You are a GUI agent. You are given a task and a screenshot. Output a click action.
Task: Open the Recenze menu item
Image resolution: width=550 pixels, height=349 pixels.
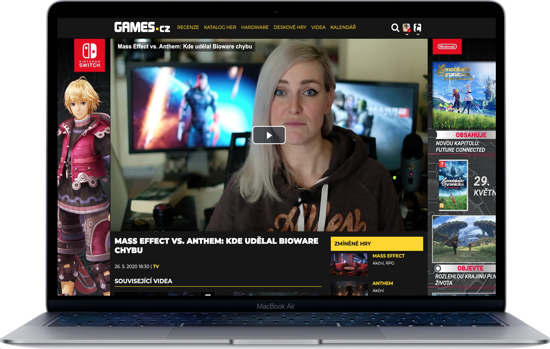[188, 27]
